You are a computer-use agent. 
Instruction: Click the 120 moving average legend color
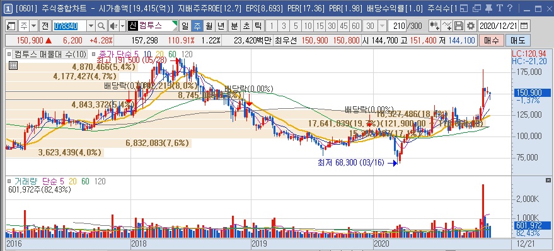coord(187,54)
